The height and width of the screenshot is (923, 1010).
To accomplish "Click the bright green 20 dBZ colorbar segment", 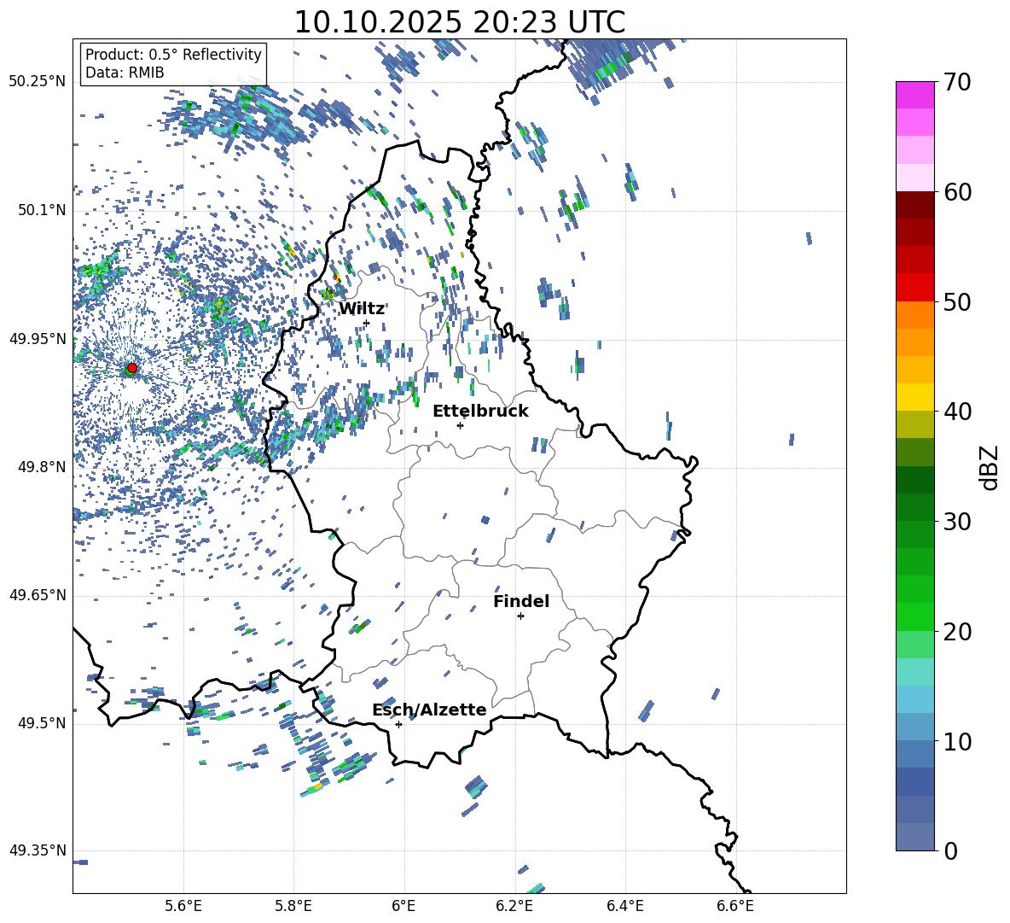I will [x=914, y=616].
